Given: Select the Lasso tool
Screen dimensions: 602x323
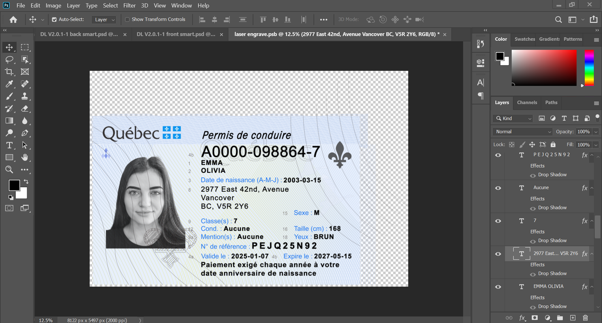Looking at the screenshot, I should [9, 59].
